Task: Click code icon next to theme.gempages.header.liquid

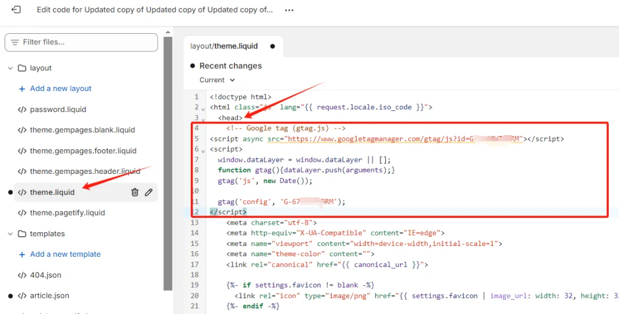Action: point(22,172)
